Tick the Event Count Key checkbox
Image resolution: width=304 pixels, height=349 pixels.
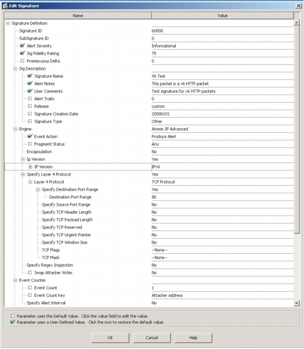30,295
